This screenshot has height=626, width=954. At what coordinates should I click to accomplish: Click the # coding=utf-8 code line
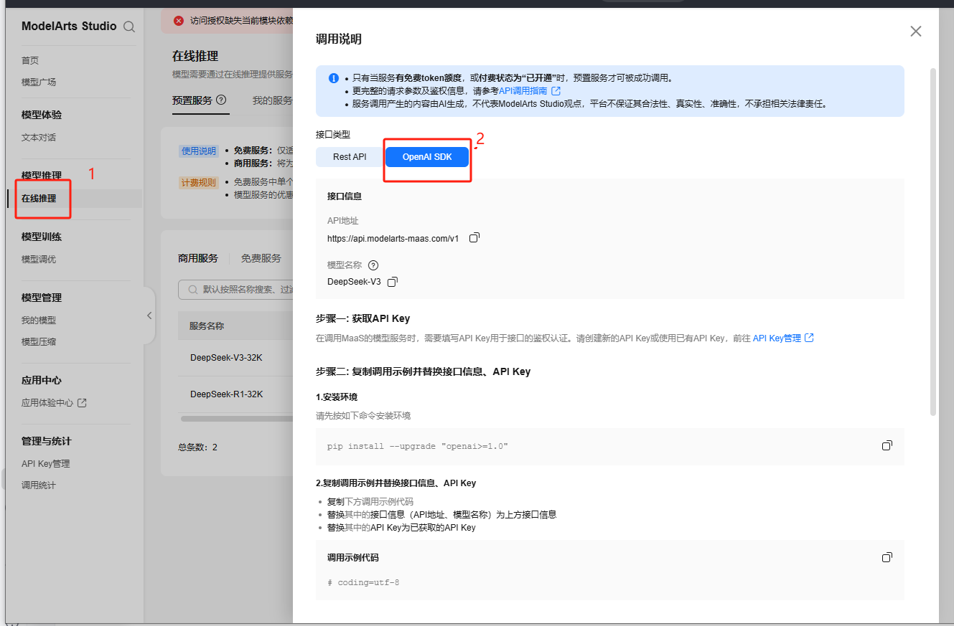(363, 582)
